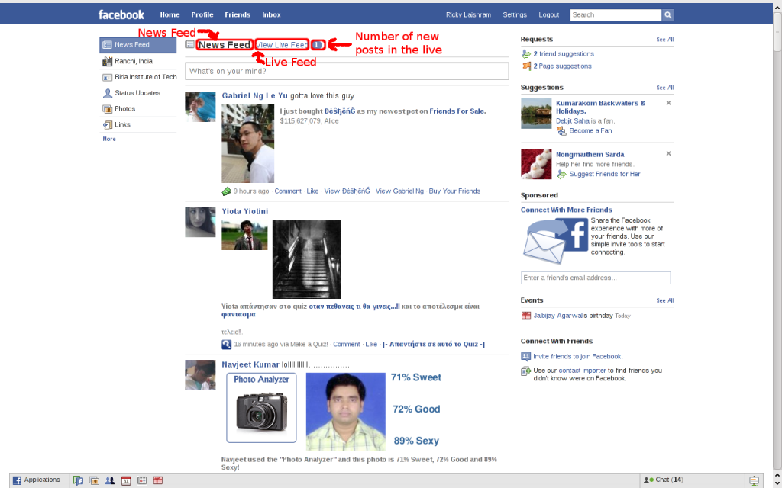
Task: Open the Events calendar icon in bottom bar
Action: point(126,480)
